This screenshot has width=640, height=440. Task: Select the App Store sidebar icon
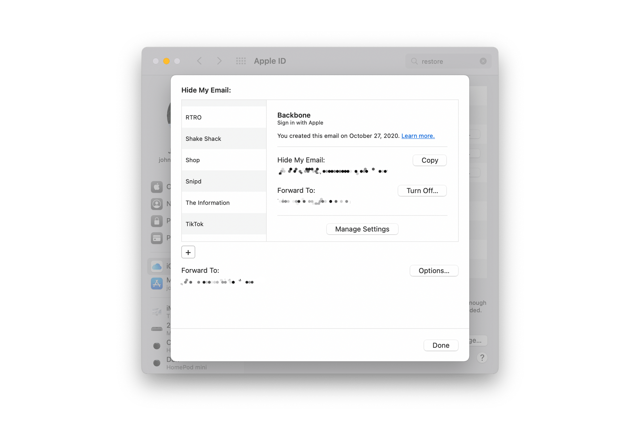(157, 283)
